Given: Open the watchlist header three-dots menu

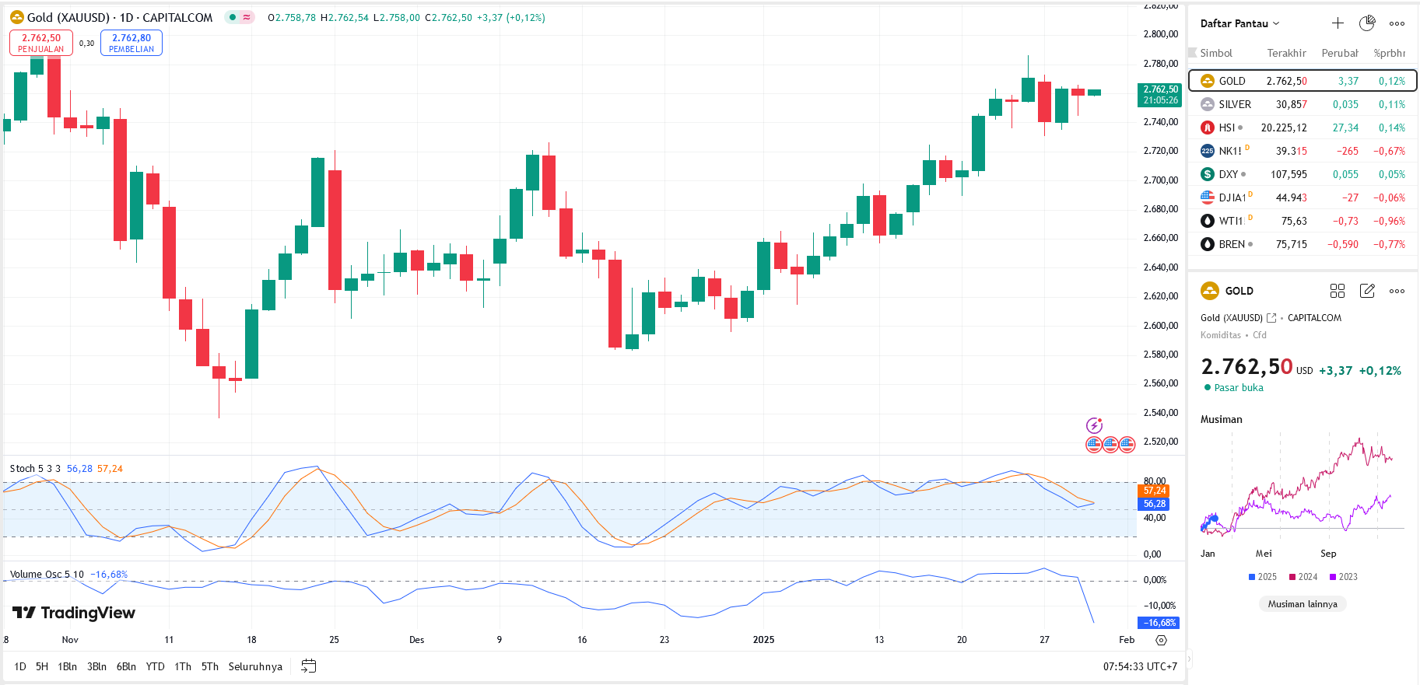Looking at the screenshot, I should [x=1397, y=23].
